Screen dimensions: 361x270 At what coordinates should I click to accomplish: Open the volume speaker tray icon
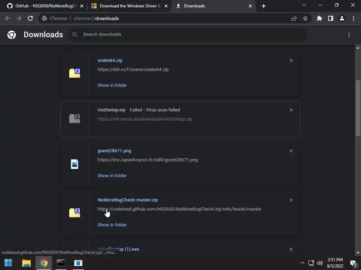(x=320, y=263)
